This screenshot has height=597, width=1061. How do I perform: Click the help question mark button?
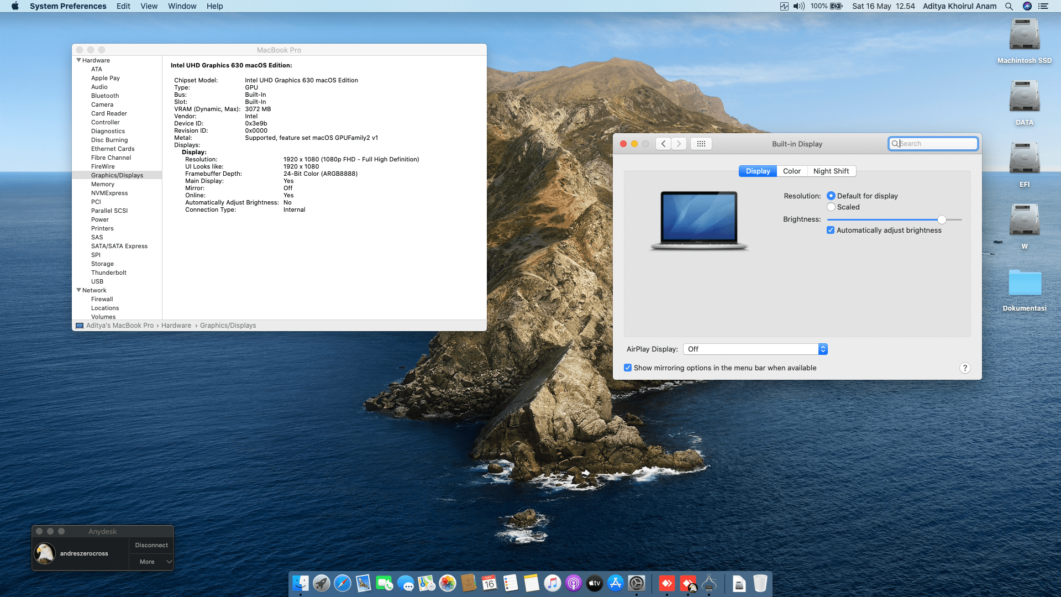(x=965, y=368)
